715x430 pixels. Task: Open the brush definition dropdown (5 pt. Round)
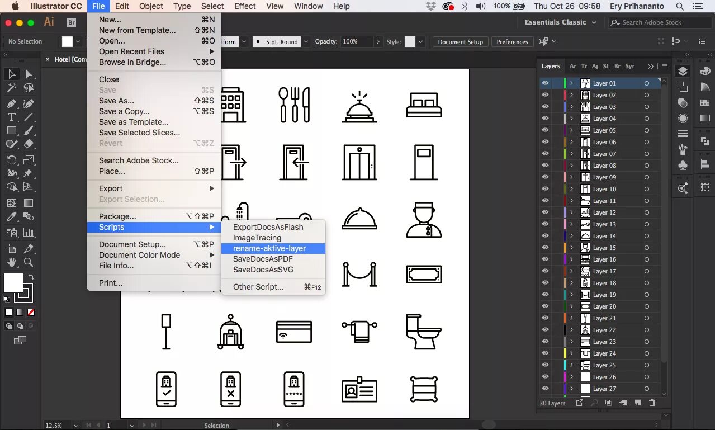(306, 42)
